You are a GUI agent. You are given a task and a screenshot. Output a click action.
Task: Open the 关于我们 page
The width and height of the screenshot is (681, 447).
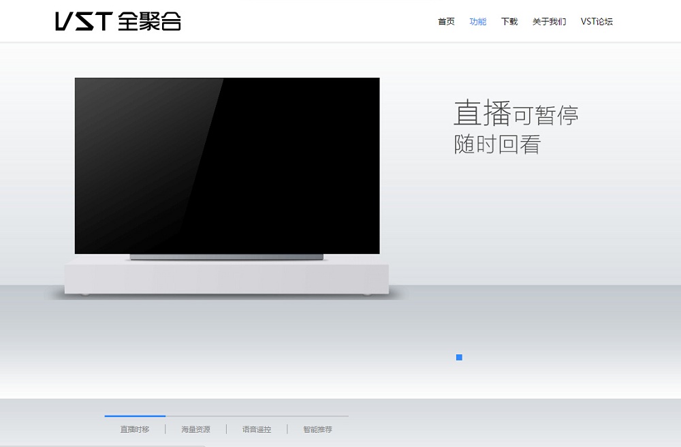coord(550,21)
